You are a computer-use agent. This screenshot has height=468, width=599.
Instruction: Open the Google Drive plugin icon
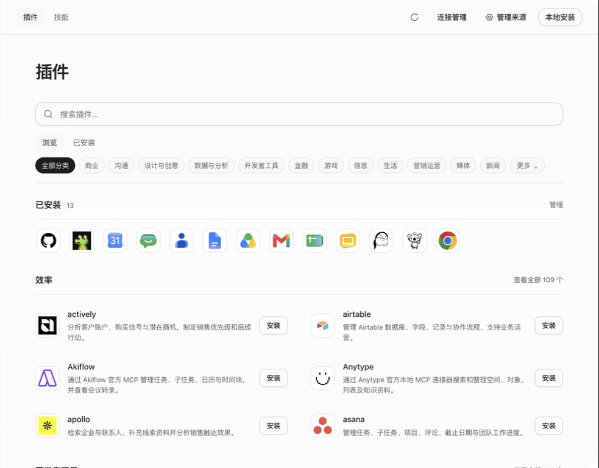point(248,241)
